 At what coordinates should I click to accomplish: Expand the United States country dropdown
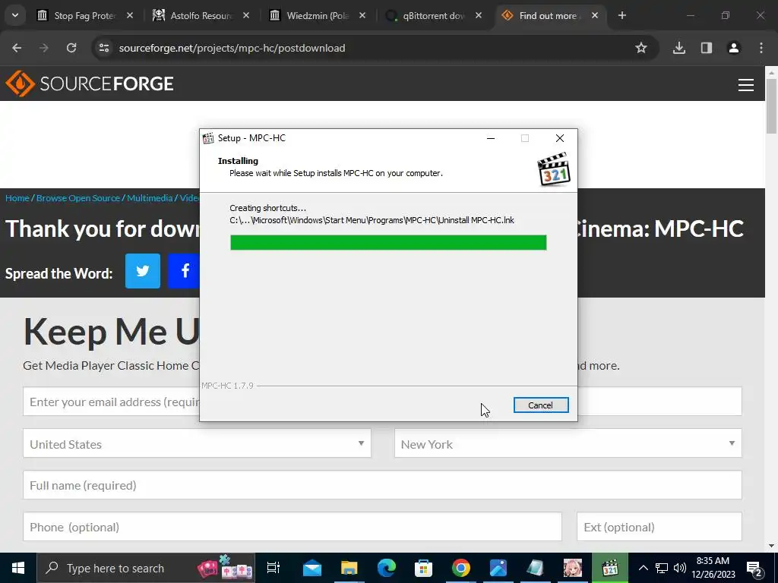click(x=197, y=443)
